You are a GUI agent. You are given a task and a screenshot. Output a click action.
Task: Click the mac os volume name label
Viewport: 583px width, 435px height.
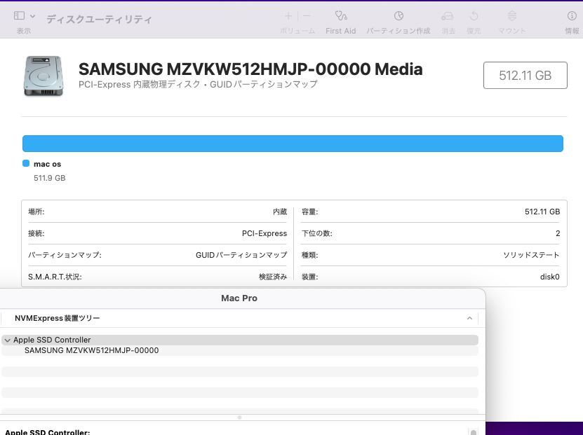47,163
